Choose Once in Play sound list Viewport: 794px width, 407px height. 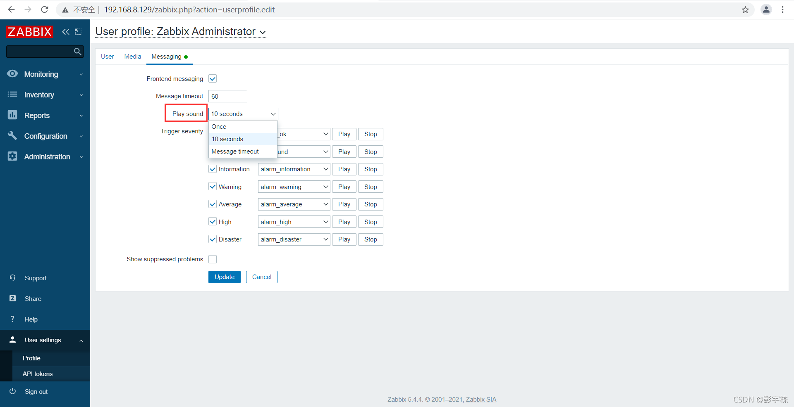pyautogui.click(x=243, y=127)
